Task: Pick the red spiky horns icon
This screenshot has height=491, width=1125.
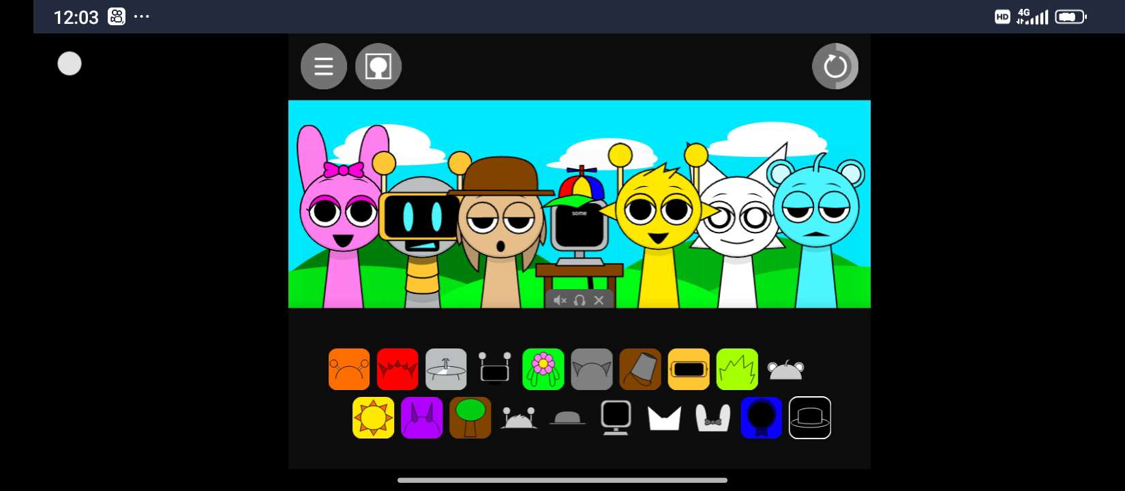Action: pos(397,369)
